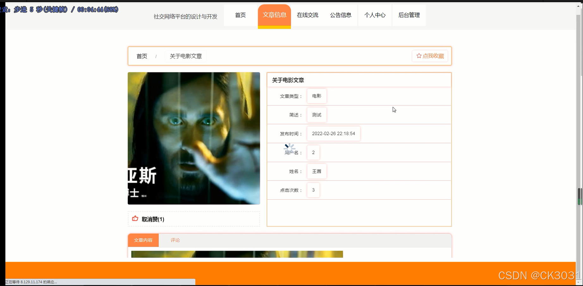Click the thumbs-up icon beside 取消赞
This screenshot has width=583, height=286.
coord(135,218)
